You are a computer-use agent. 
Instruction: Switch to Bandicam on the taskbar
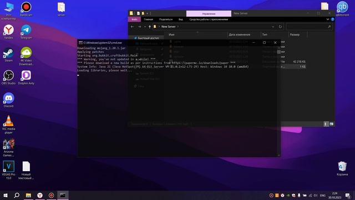[52, 195]
